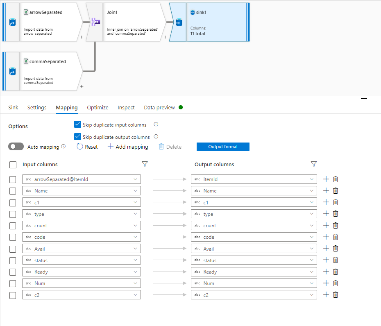Viewport: 381px width, 326px height.
Task: Delete the Name mapping row
Action: [336, 191]
